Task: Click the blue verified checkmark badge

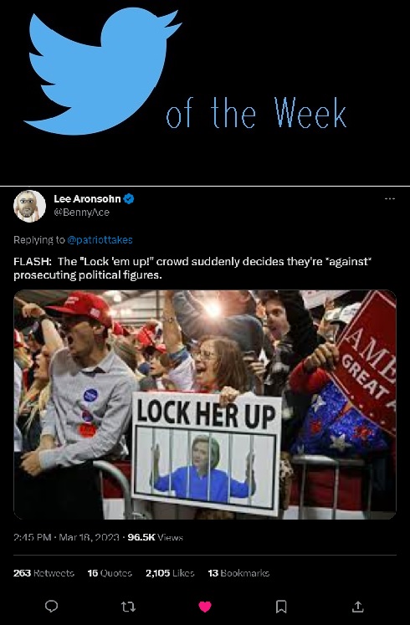Action: pos(129,198)
